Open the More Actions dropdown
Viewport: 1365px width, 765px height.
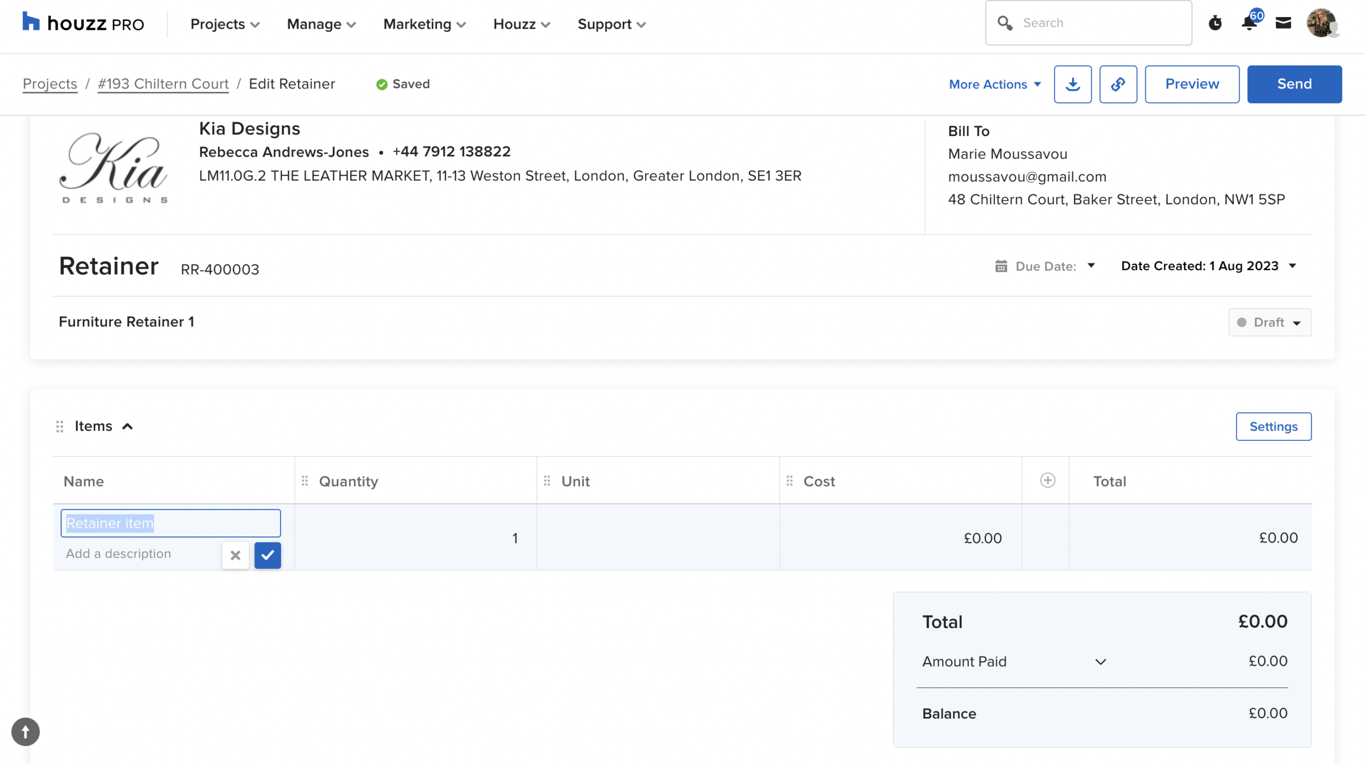point(994,84)
